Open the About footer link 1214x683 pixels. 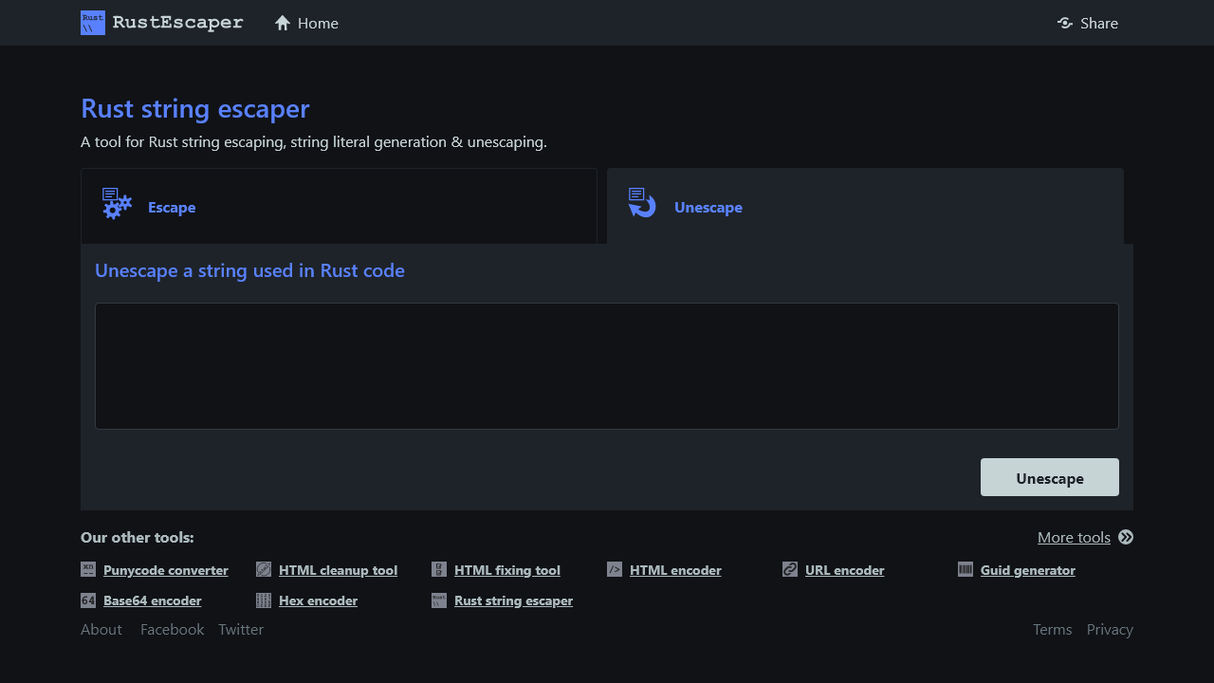(101, 629)
